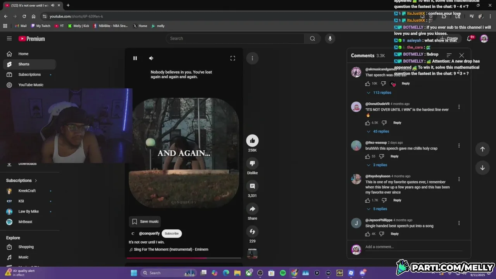Open the account avatar menu
Viewport: 496px width, 279px height.
[x=484, y=38]
